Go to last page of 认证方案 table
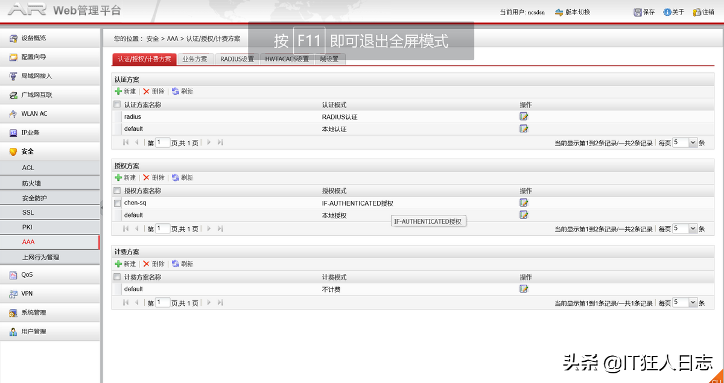The height and width of the screenshot is (383, 724). (220, 143)
